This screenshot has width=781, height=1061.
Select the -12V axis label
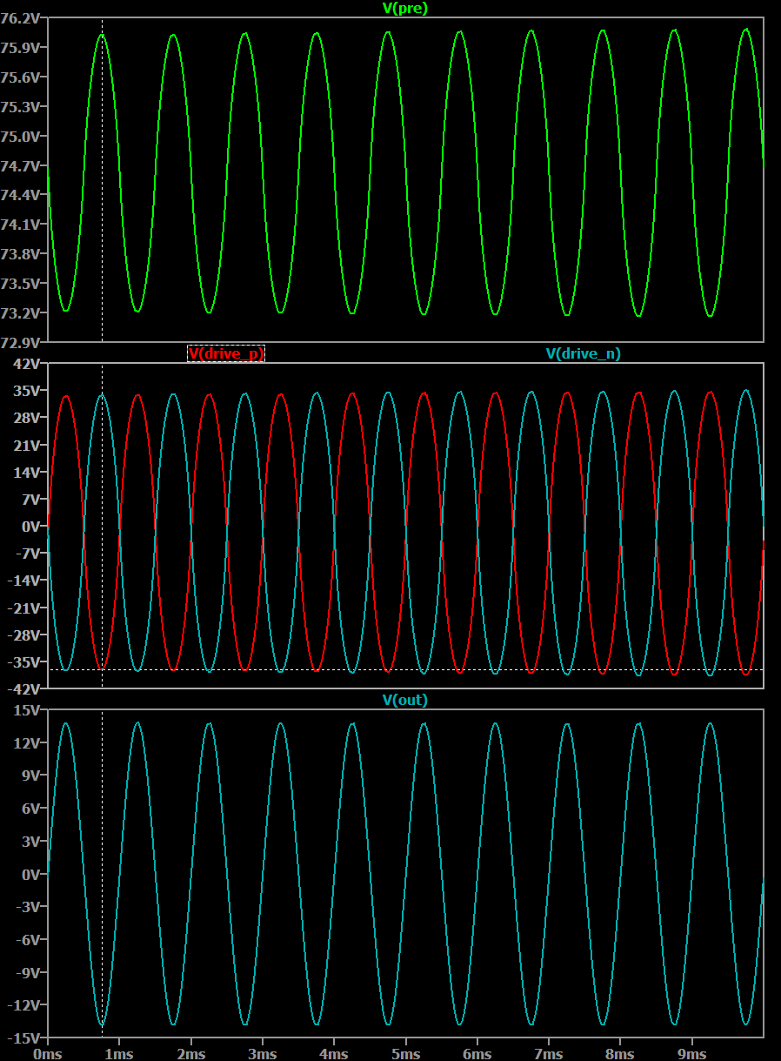[x=24, y=1006]
